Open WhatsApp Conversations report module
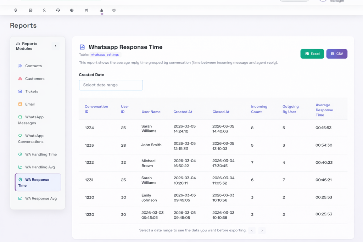The image size is (363, 242). point(34,139)
